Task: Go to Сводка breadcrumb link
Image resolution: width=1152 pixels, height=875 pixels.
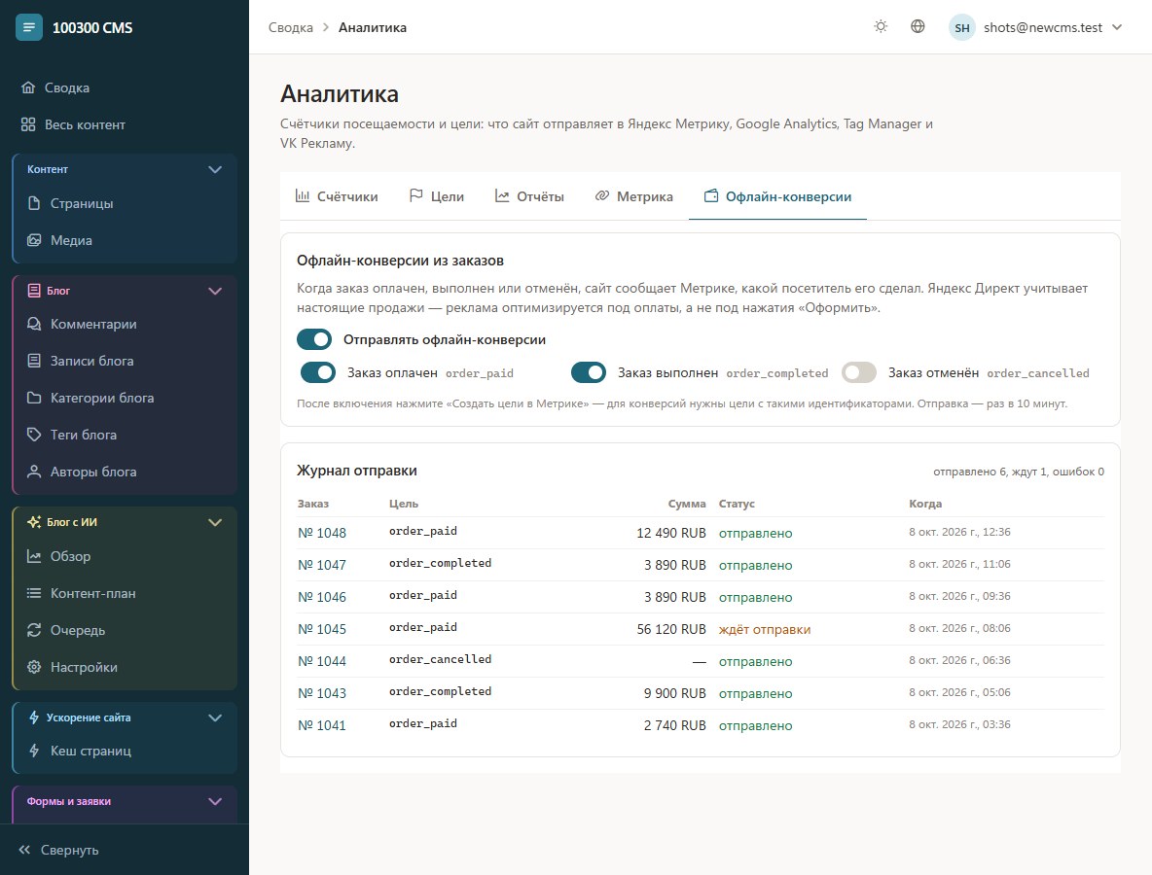Action: click(290, 28)
